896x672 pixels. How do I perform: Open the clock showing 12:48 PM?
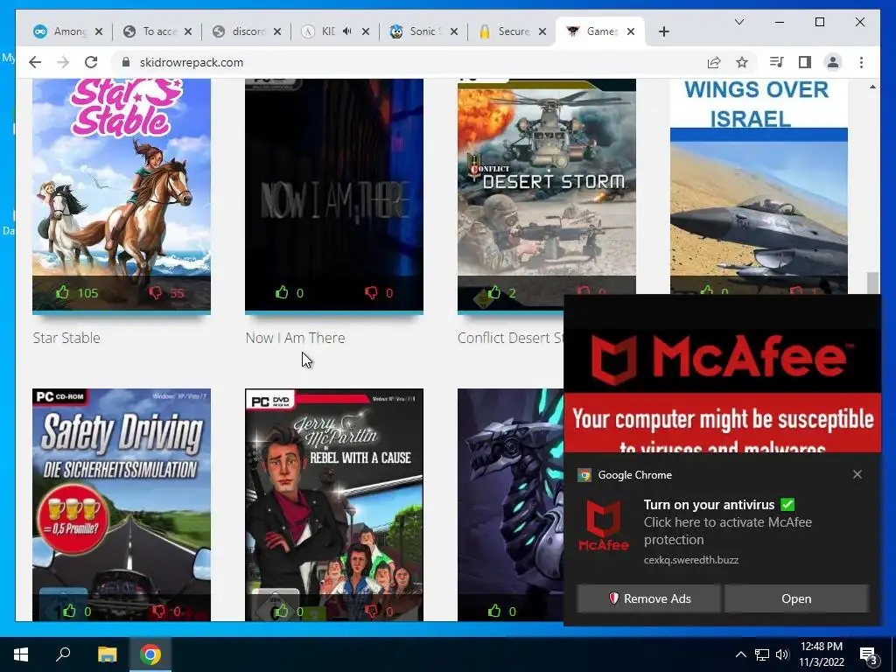(x=822, y=654)
